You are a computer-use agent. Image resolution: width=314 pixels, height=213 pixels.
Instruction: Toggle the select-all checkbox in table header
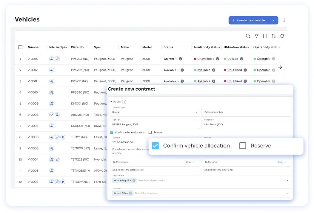tap(20, 47)
